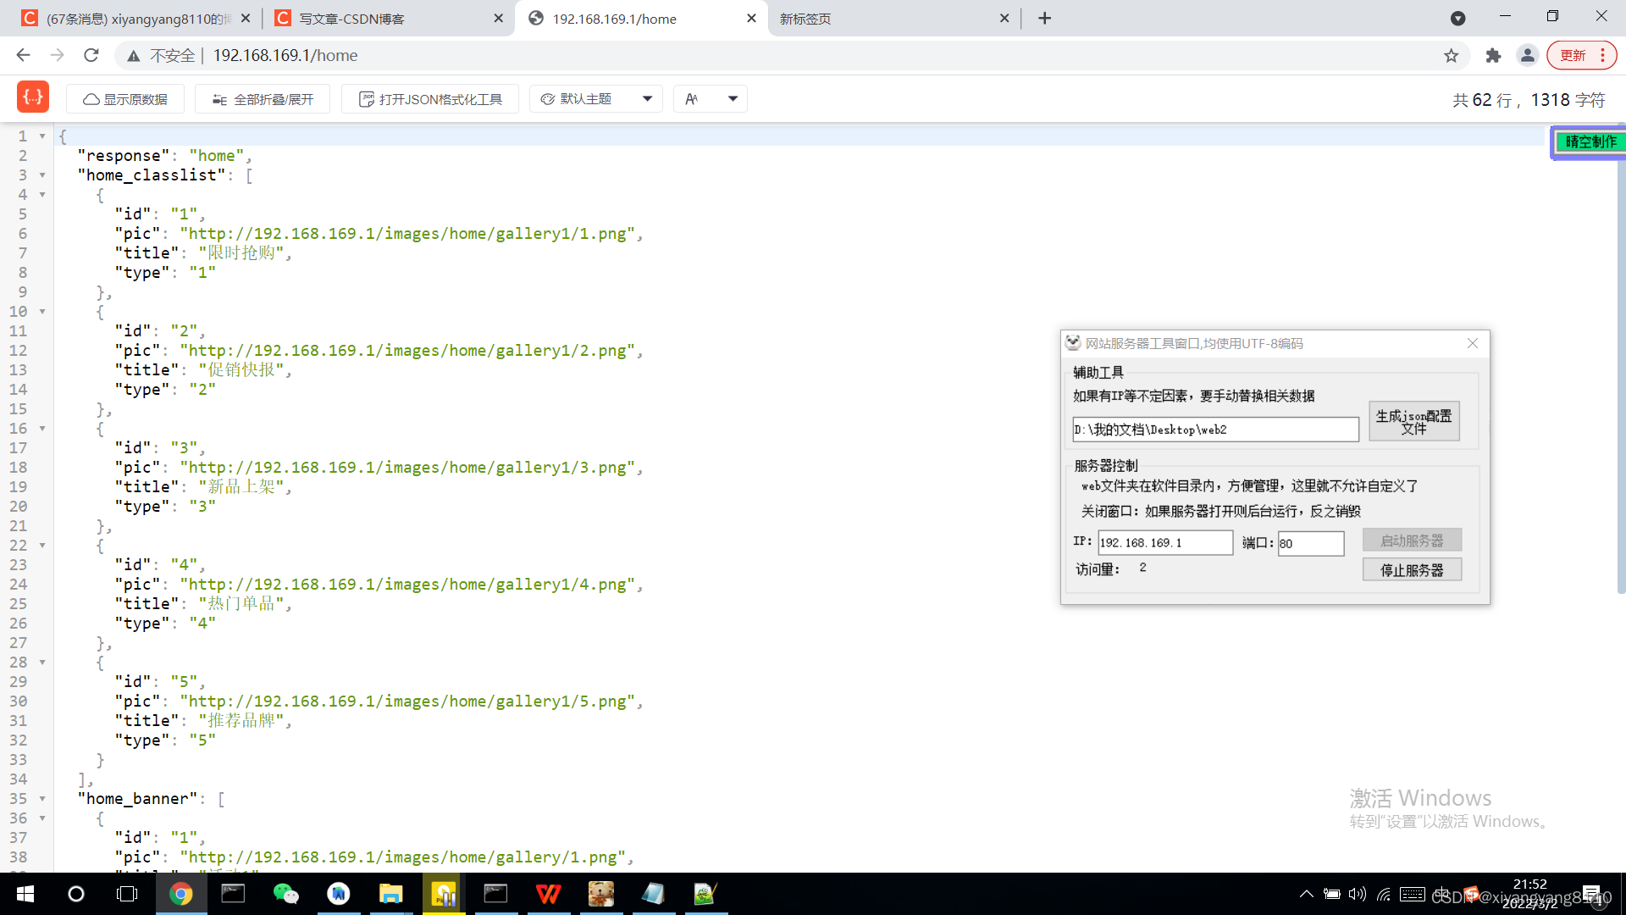Open the tab search dropdown
Image resolution: width=1626 pixels, height=915 pixels.
(x=1458, y=18)
